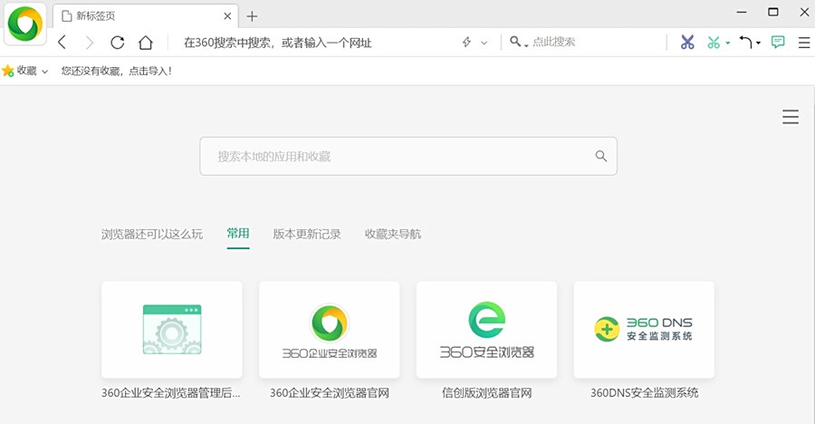This screenshot has height=424, width=815.
Task: Select the 浏览器还可以这么玩 tab
Action: (152, 234)
